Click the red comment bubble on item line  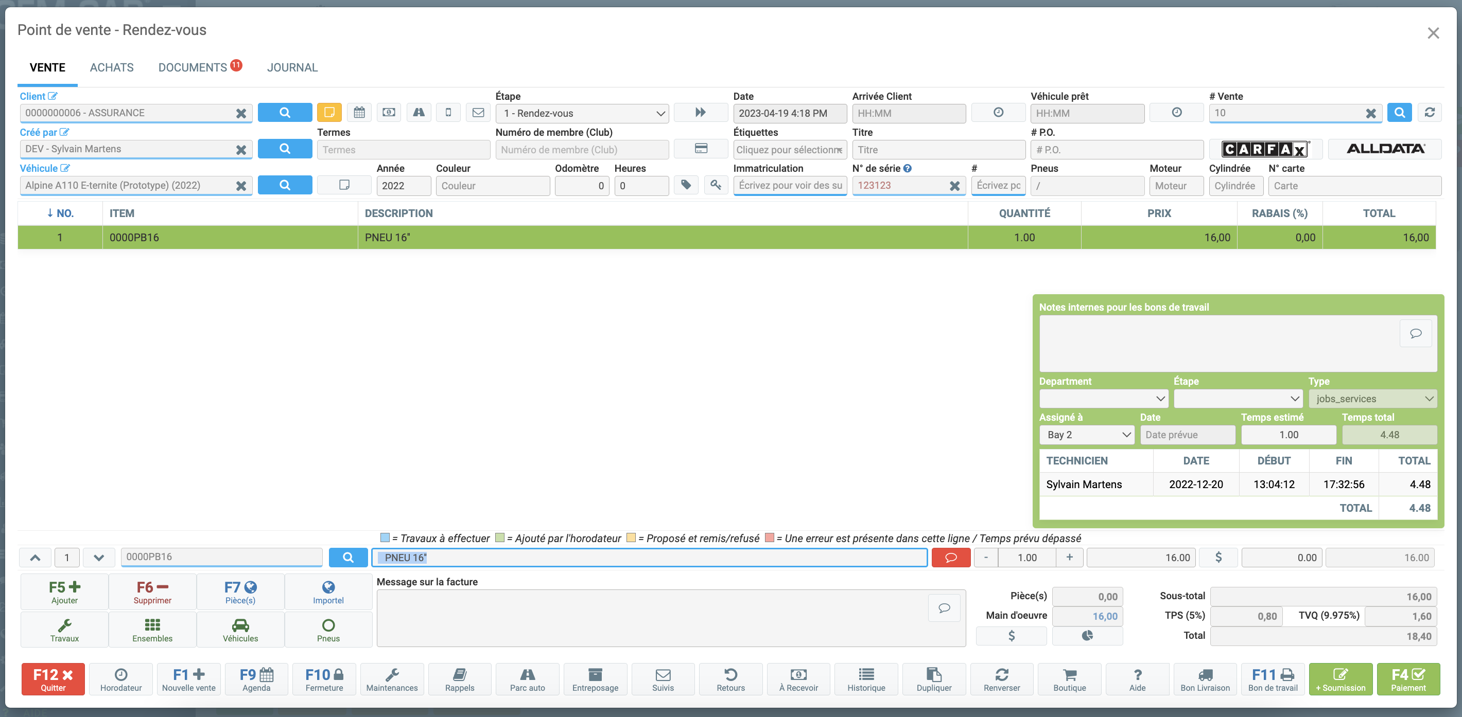[951, 558]
